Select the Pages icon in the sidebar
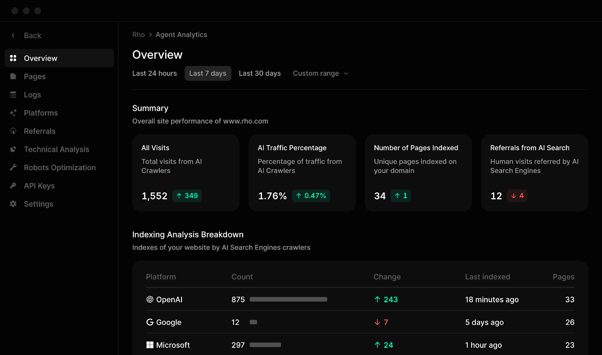 coord(13,76)
